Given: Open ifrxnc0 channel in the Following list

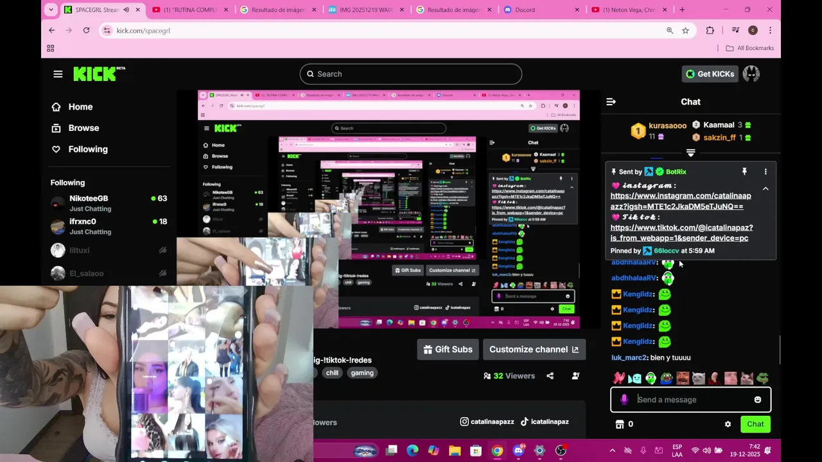Looking at the screenshot, I should pyautogui.click(x=109, y=227).
